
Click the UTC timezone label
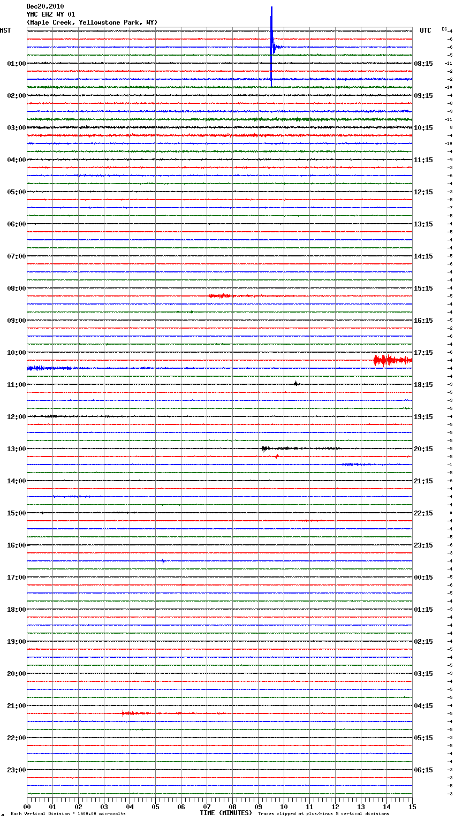pyautogui.click(x=426, y=31)
